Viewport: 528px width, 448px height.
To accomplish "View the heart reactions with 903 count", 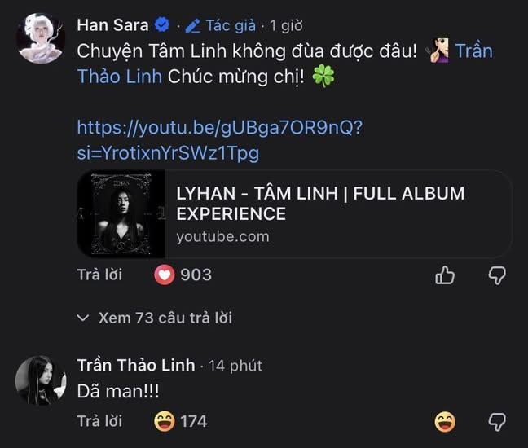I will pyautogui.click(x=183, y=275).
